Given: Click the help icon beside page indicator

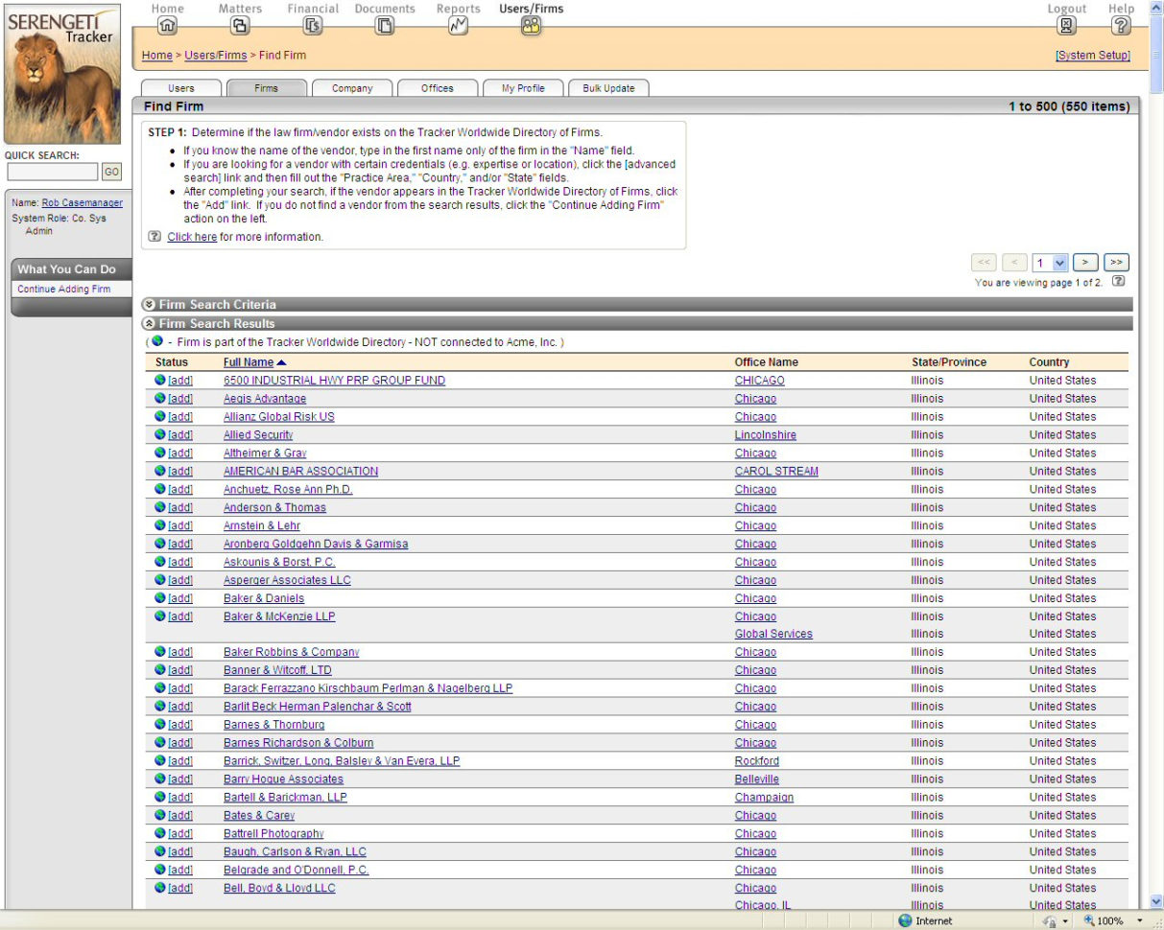Looking at the screenshot, I should coord(1116,281).
